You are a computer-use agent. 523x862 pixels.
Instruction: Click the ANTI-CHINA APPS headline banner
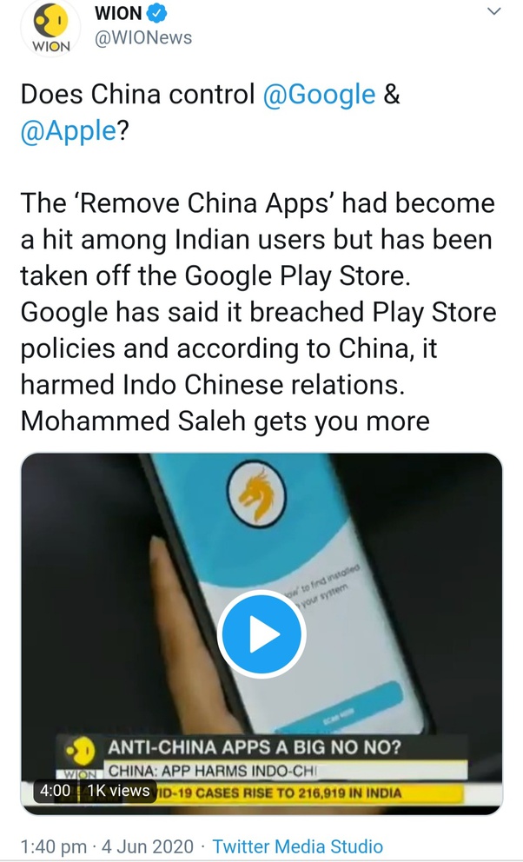pyautogui.click(x=255, y=747)
